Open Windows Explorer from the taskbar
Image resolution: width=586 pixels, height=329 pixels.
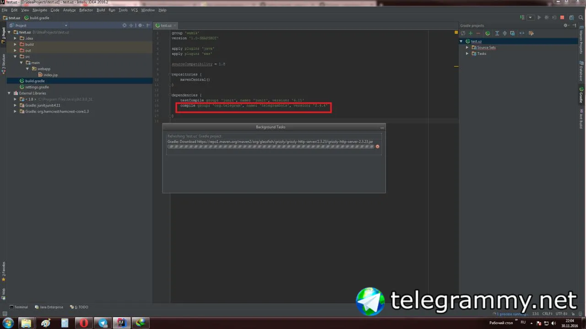[x=26, y=323]
